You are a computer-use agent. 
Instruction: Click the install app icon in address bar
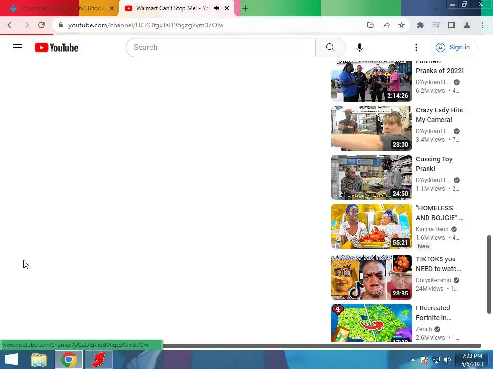pyautogui.click(x=371, y=25)
